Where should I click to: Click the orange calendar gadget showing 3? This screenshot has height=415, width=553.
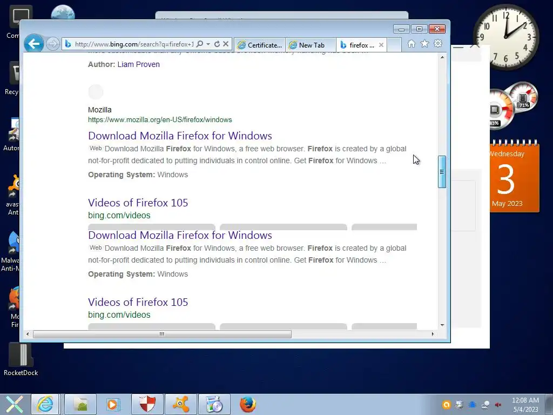tap(514, 176)
